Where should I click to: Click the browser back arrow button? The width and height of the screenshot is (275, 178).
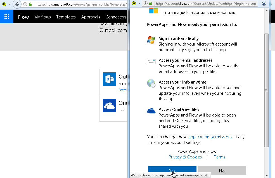[x=17, y=4]
